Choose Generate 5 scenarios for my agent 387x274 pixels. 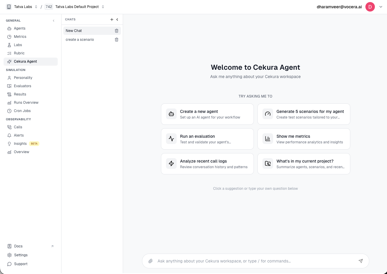tap(304, 114)
